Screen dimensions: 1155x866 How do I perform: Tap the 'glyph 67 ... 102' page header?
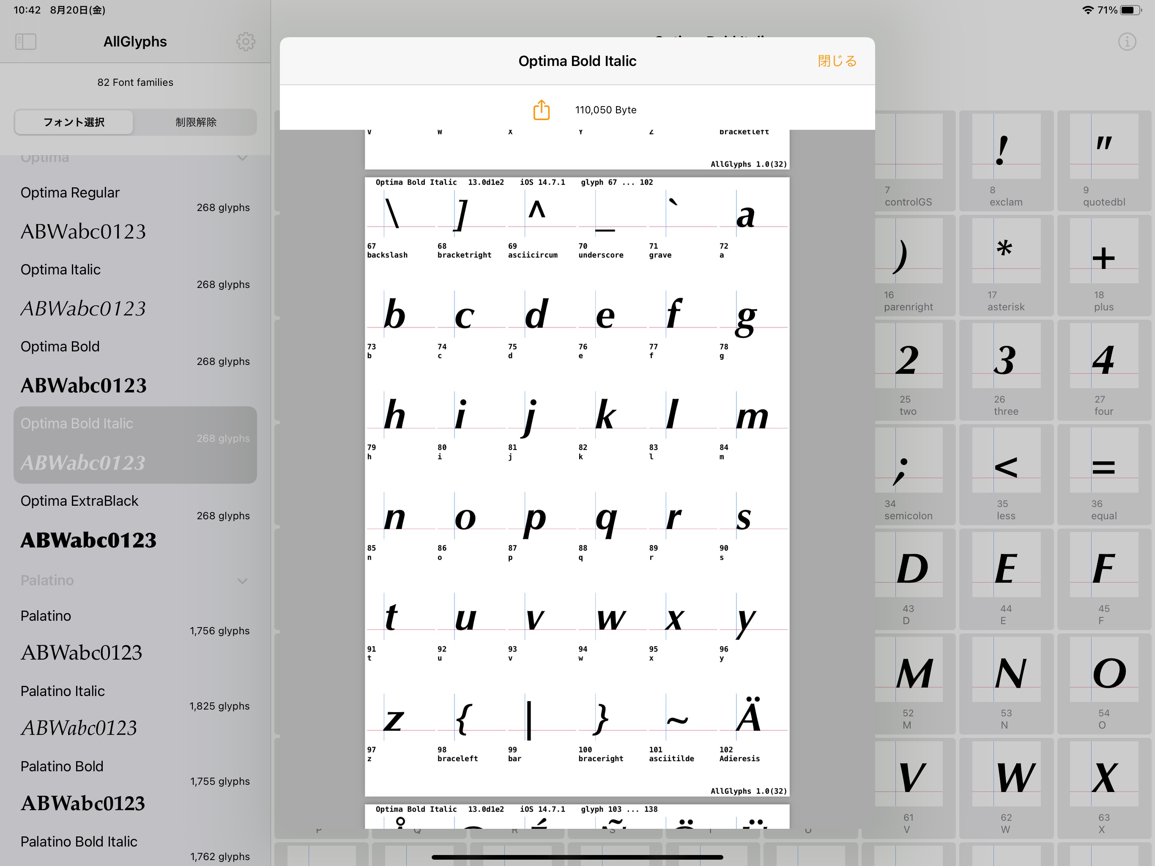(617, 182)
